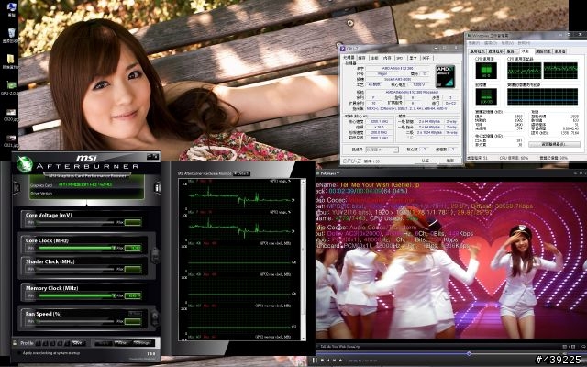
Task: Click Task Manager 資源監視器 (Resource Monitor) button
Action: click(554, 144)
